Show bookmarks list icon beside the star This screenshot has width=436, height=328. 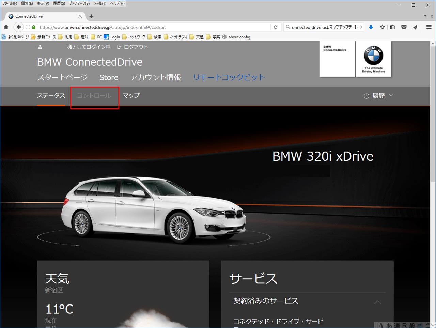click(x=392, y=27)
